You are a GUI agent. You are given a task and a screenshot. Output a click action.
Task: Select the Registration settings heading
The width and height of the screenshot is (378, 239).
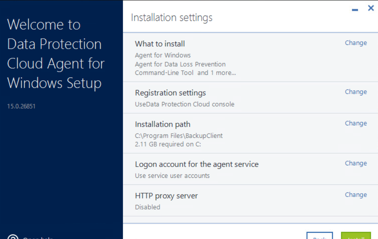point(170,93)
